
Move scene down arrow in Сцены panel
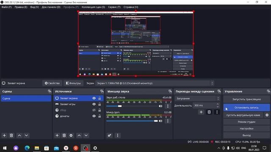pyautogui.click(x=26, y=136)
